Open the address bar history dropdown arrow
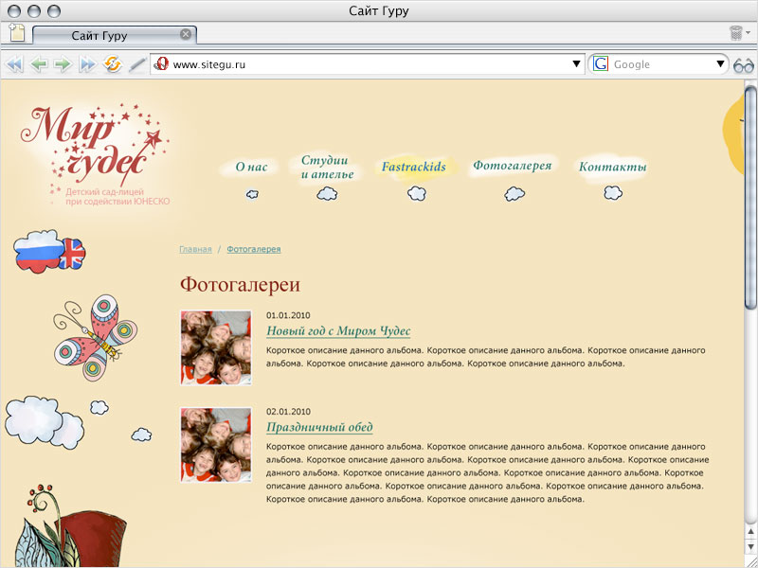 576,63
